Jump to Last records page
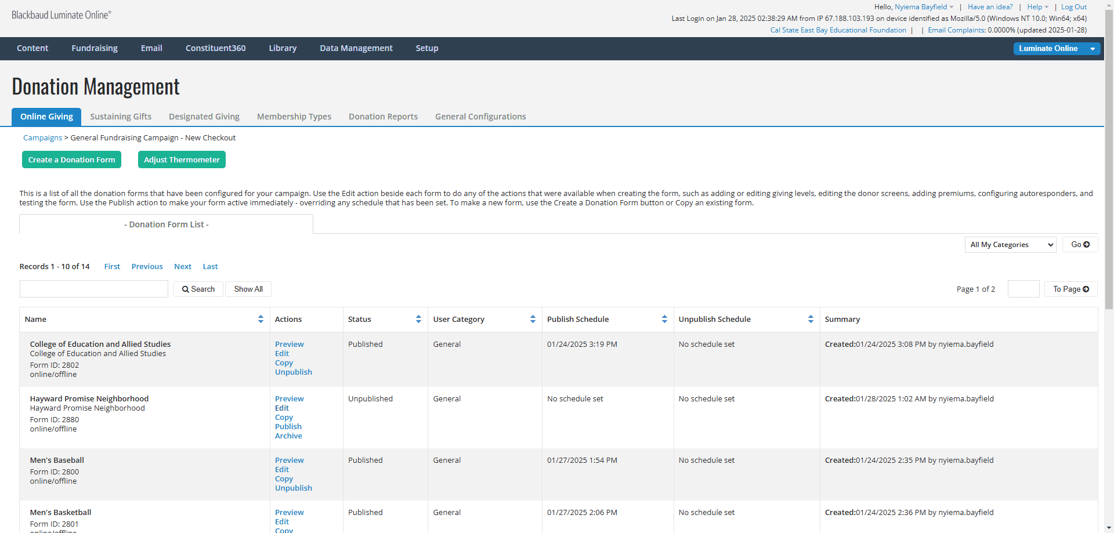Viewport: 1114px width, 533px height. pyautogui.click(x=210, y=266)
